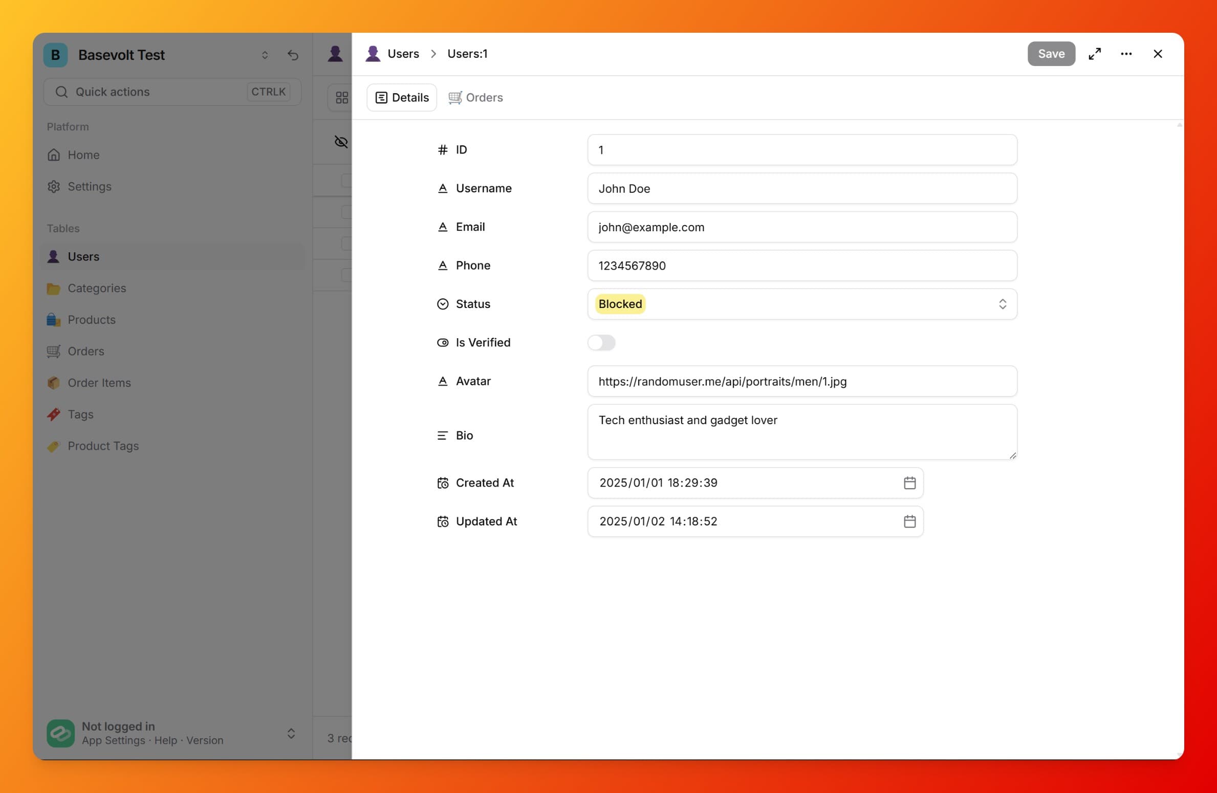Open the Product Tags table icon
This screenshot has width=1217, height=793.
pyautogui.click(x=54, y=446)
